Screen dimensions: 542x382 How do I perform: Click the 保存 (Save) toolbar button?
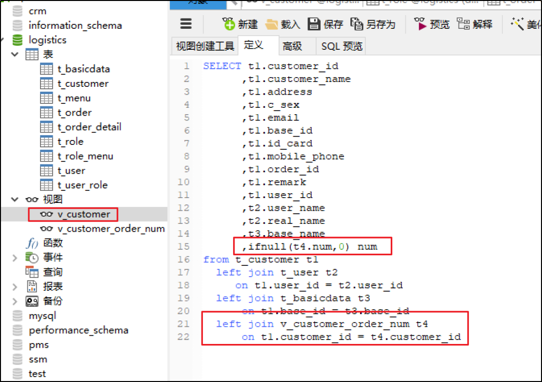325,24
